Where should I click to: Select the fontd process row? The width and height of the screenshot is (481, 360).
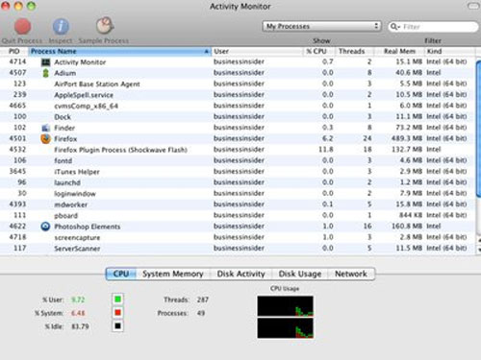[238, 160]
